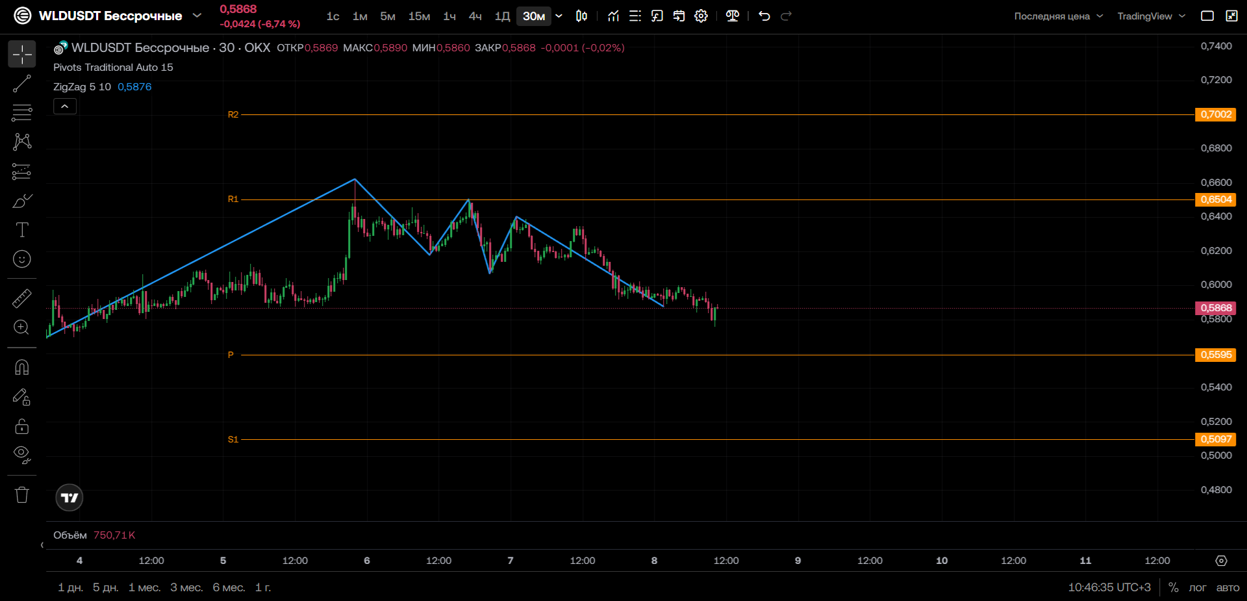Select ZigZag 5 10 indicator label
The height and width of the screenshot is (601, 1247).
tap(82, 87)
